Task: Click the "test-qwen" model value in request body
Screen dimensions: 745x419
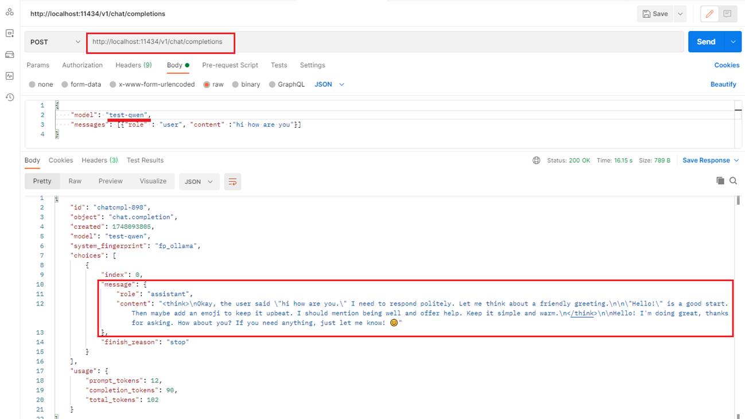Action: (127, 115)
